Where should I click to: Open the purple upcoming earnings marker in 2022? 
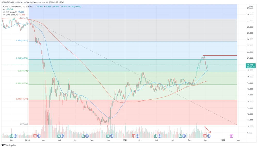click(x=231, y=136)
